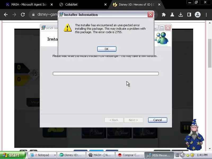Viewport: 212px width, 159px height.
Task: Open the browser three-dot menu
Action: pos(206,15)
